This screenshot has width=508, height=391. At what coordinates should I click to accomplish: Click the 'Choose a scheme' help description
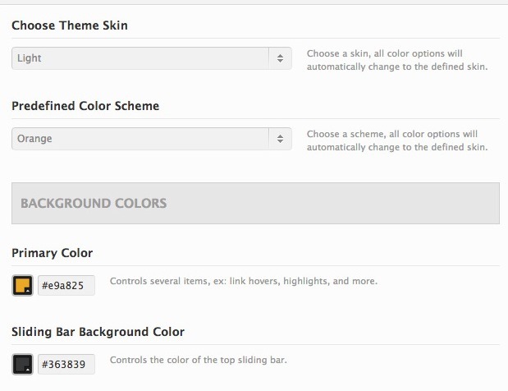[397, 140]
